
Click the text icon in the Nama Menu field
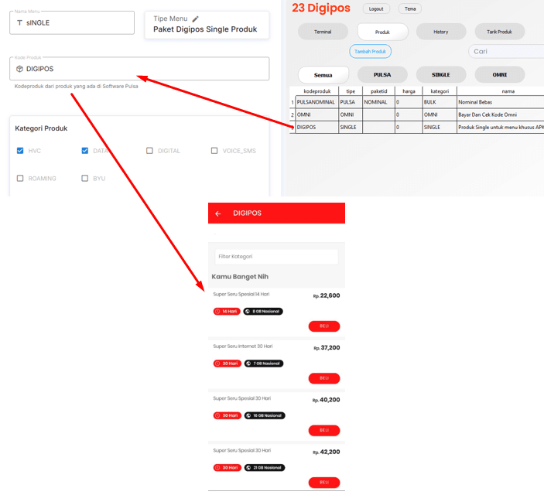(x=19, y=23)
